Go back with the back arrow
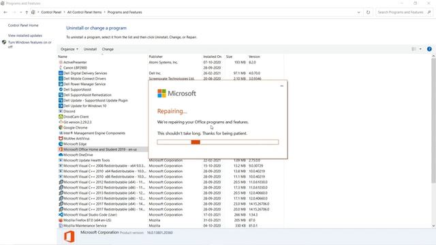 pyautogui.click(x=5, y=12)
